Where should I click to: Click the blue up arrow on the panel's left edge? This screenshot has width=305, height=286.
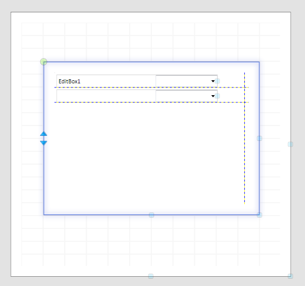(x=44, y=134)
